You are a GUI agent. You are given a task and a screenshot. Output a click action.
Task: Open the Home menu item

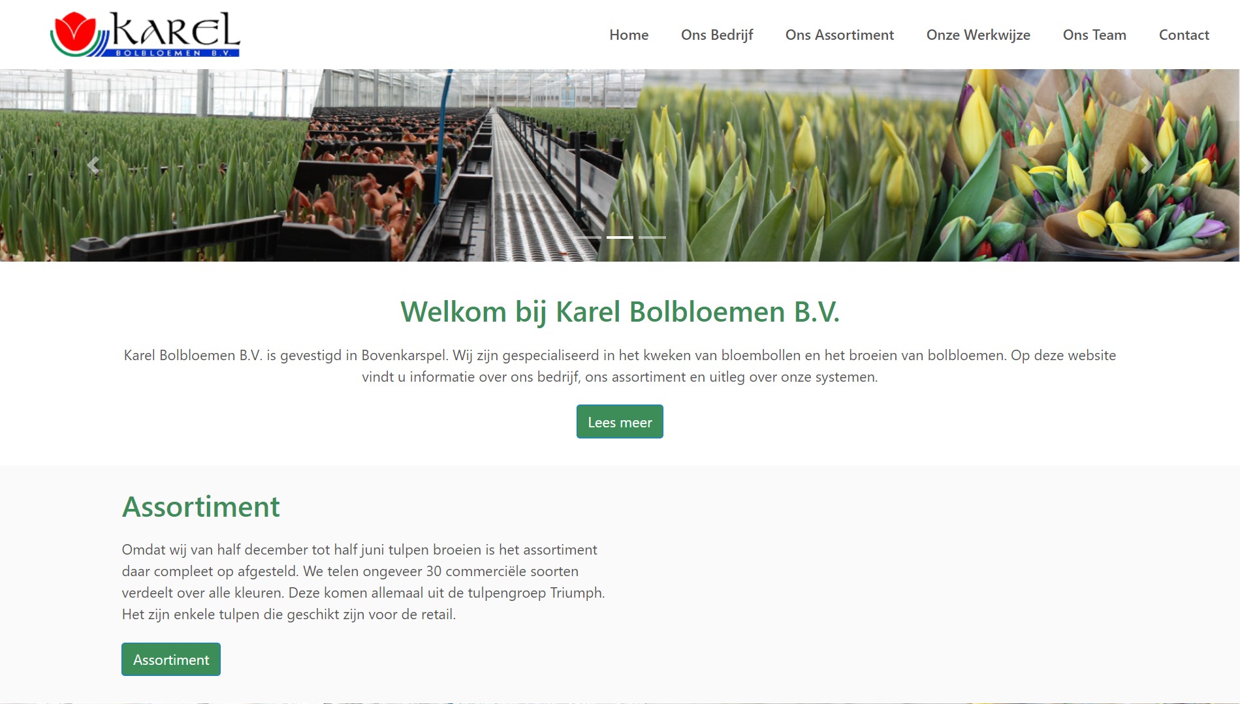click(x=629, y=35)
